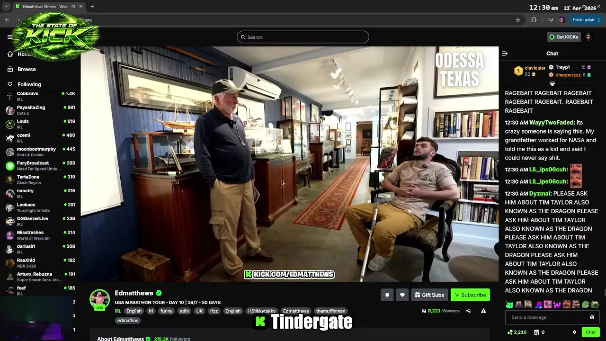Open nanatty channel in sidebar
Screen dimensions: 606x341
click(40, 194)
